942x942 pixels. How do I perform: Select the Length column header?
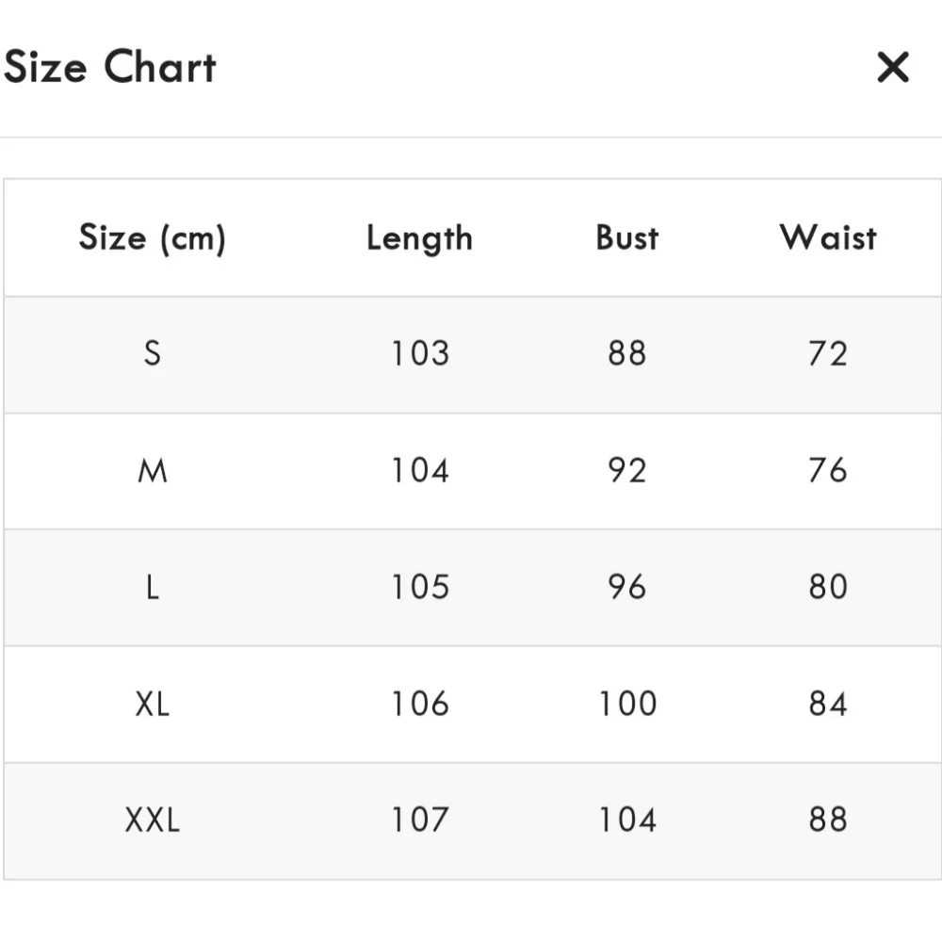(419, 237)
